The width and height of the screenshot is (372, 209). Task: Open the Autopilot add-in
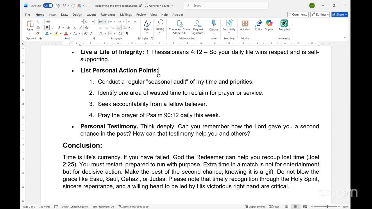284,25
